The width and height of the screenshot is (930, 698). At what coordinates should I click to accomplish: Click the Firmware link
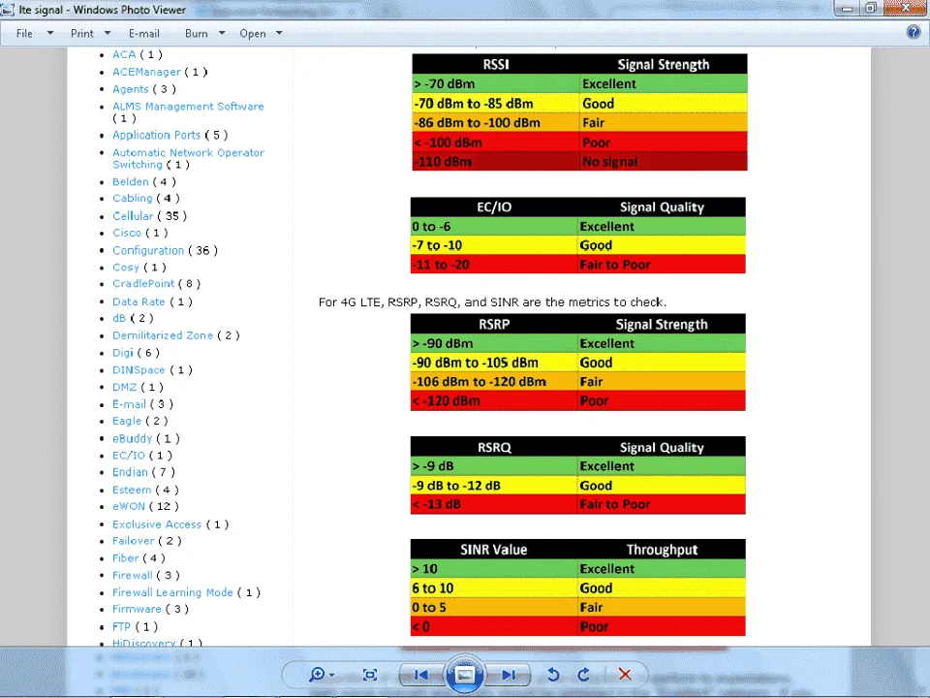[x=137, y=609]
